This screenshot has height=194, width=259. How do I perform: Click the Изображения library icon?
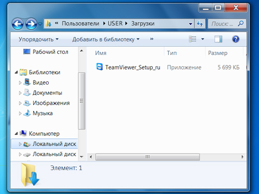27,103
